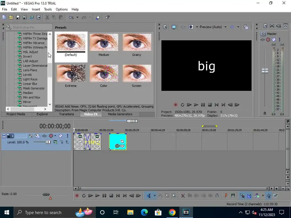
Task: Switch to the Transitions tab
Action: pyautogui.click(x=66, y=114)
